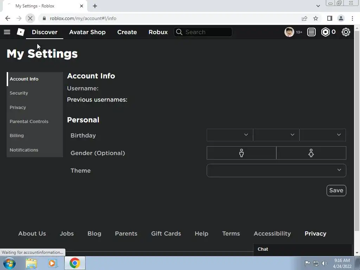Expand the birthday day dropdown
The height and width of the screenshot is (270, 360).
pos(276,135)
